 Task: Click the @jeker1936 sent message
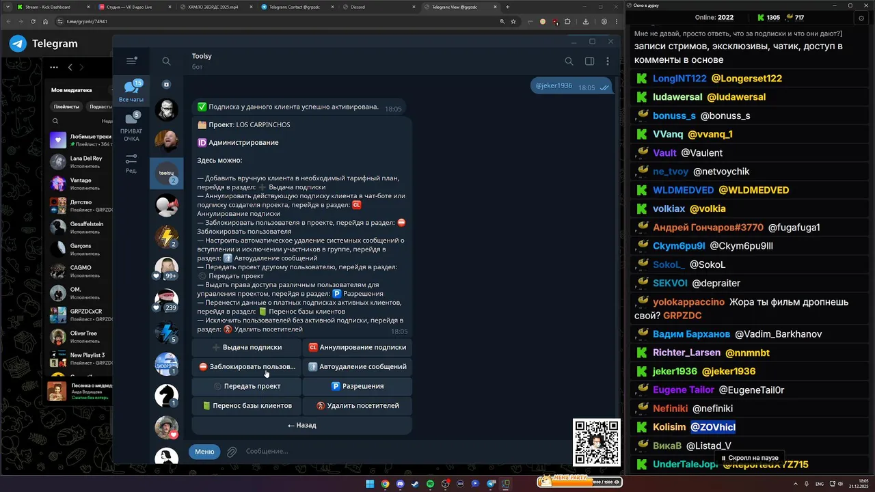pyautogui.click(x=572, y=85)
